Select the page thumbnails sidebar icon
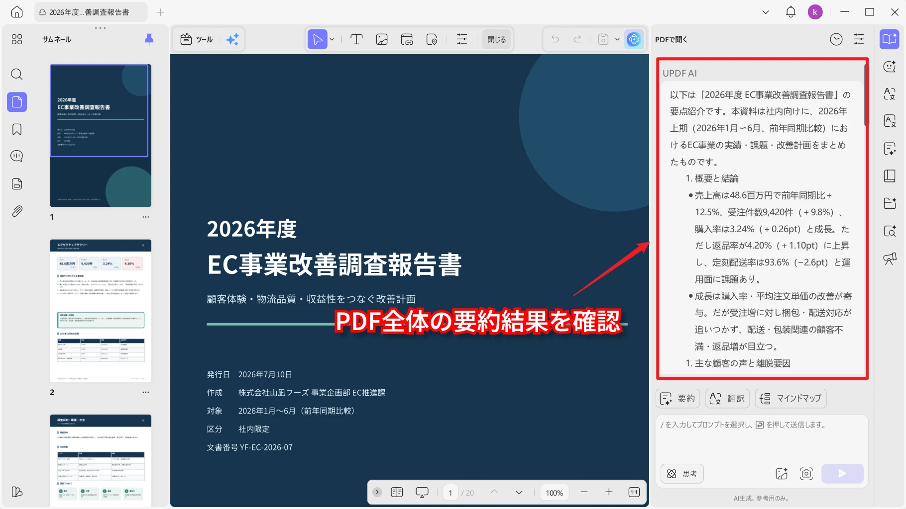This screenshot has width=906, height=509. pyautogui.click(x=17, y=102)
